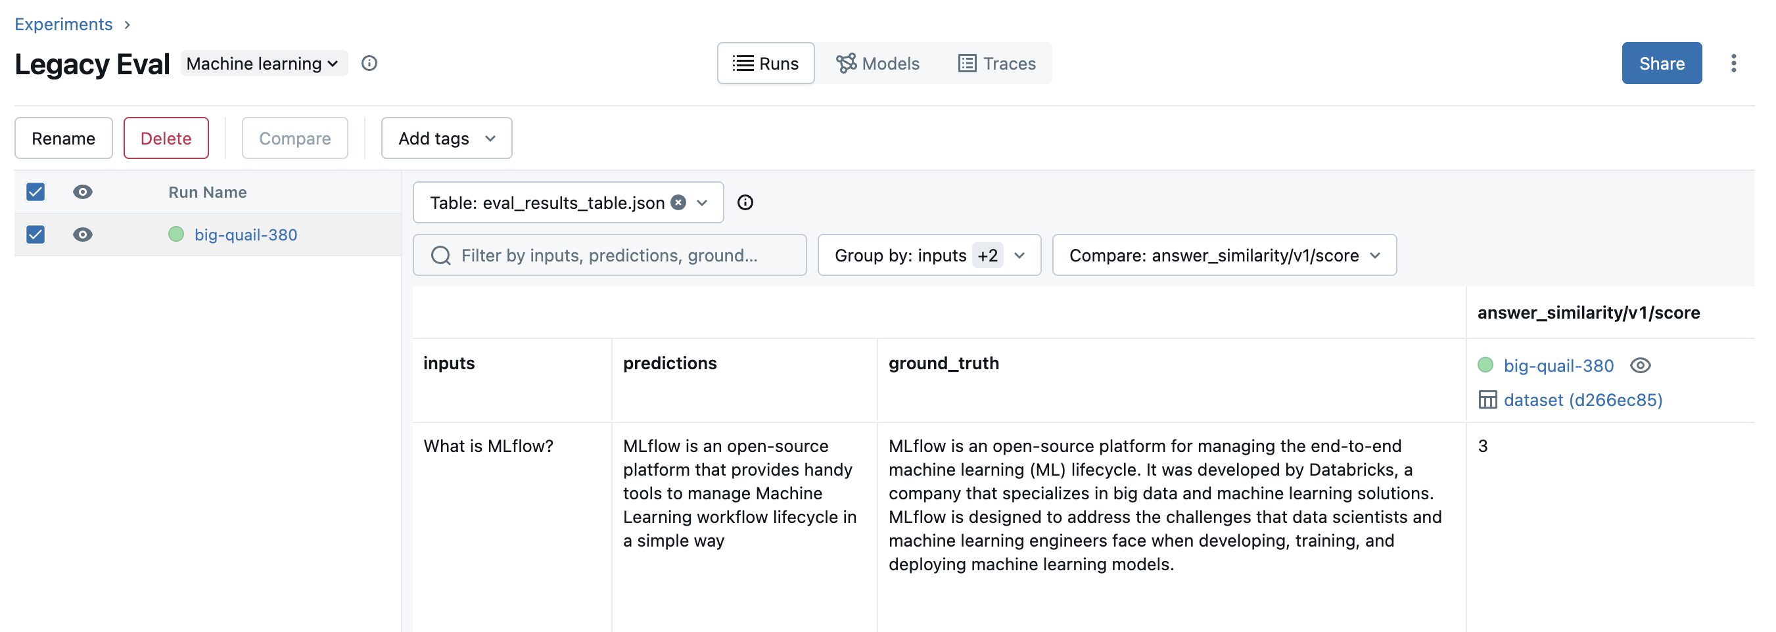Open the Group by: inputs dropdown
The height and width of the screenshot is (632, 1776).
[929, 255]
